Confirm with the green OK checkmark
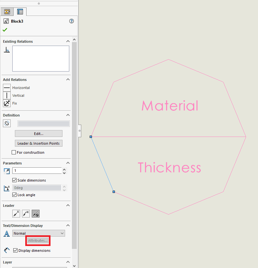Image resolution: width=258 pixels, height=268 pixels. [x=5, y=30]
